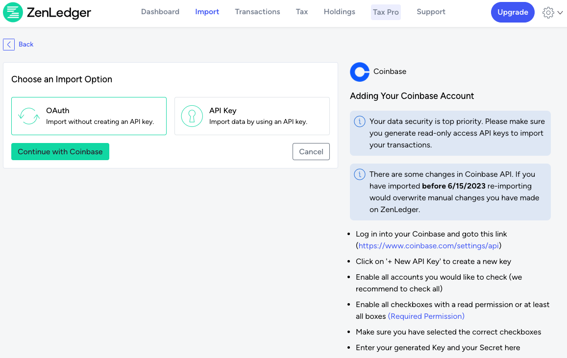The height and width of the screenshot is (358, 567).
Task: Click the ZenLedger logo icon
Action: click(13, 12)
